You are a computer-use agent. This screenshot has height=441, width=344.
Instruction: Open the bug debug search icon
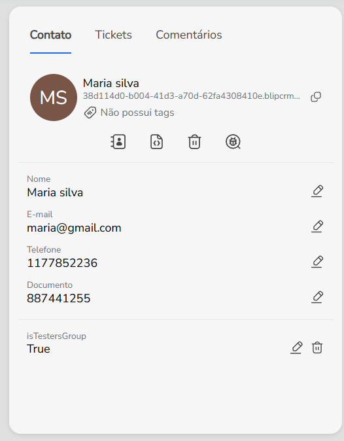tap(233, 141)
